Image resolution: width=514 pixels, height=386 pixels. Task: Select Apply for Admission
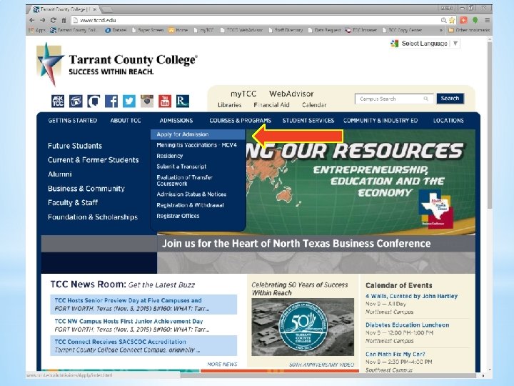click(198, 134)
